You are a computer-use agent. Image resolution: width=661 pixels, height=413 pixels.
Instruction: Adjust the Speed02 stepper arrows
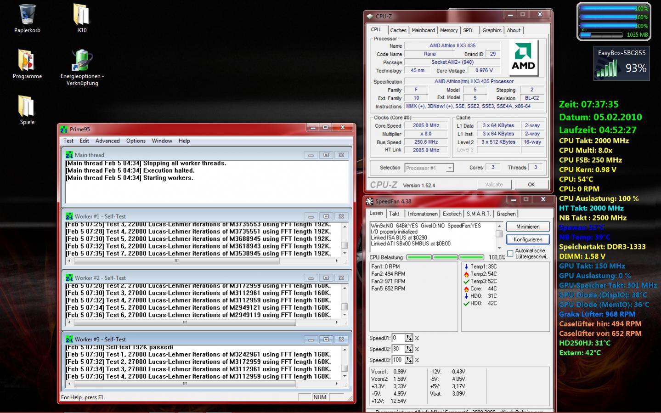tap(409, 349)
